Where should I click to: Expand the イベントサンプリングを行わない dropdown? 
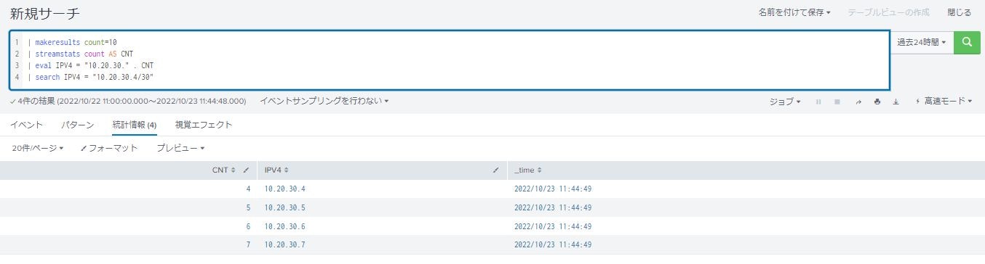coord(324,101)
